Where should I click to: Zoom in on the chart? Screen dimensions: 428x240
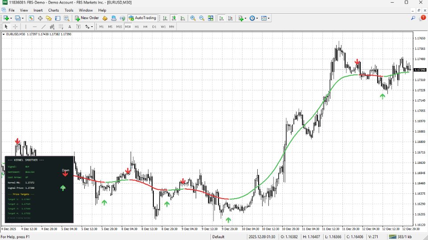click(193, 18)
